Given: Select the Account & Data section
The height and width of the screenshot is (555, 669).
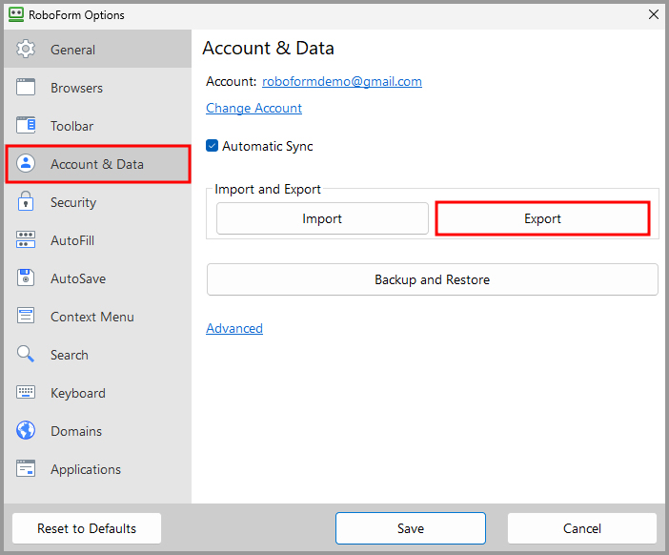Looking at the screenshot, I should pyautogui.click(x=96, y=164).
